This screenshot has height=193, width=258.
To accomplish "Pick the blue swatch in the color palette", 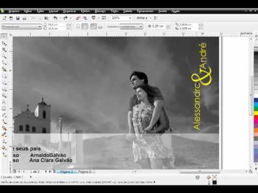I will (x=256, y=100).
